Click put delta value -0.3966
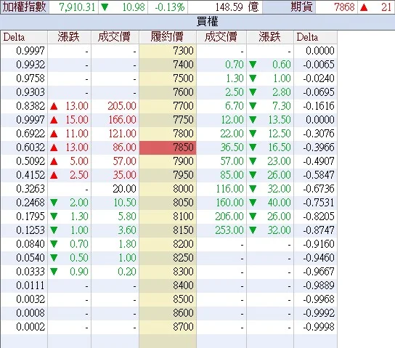This screenshot has height=348, width=395. (x=319, y=147)
